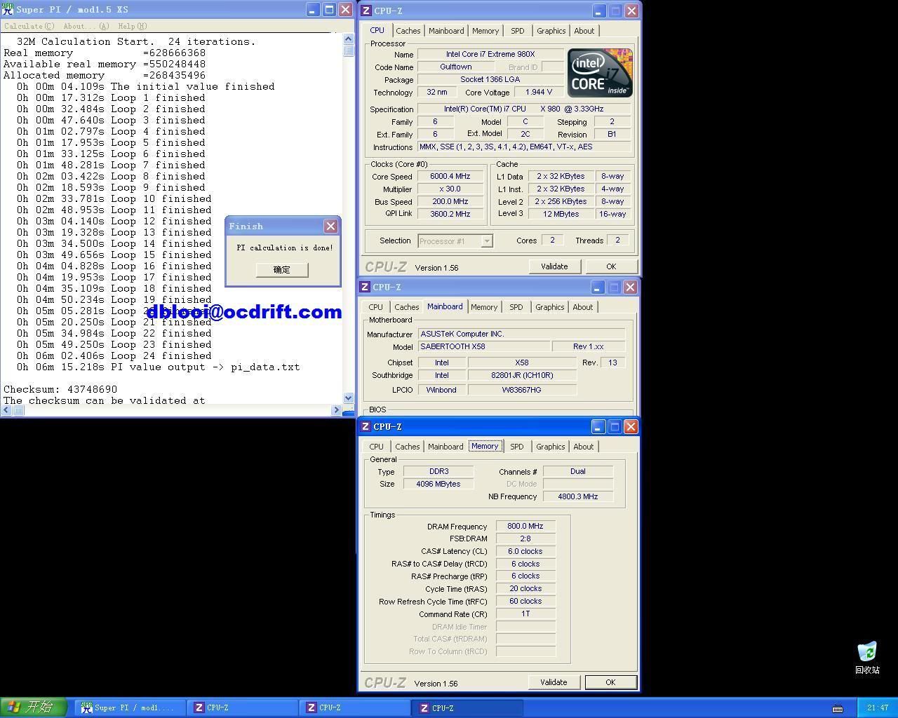This screenshot has height=718, width=898.
Task: Select Graphics tab in Mainboard CPU-Z window
Action: click(x=549, y=307)
